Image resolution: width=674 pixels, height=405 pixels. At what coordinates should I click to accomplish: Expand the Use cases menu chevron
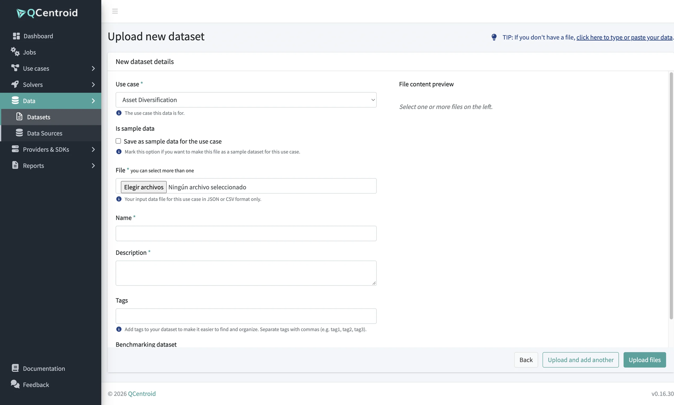click(93, 68)
